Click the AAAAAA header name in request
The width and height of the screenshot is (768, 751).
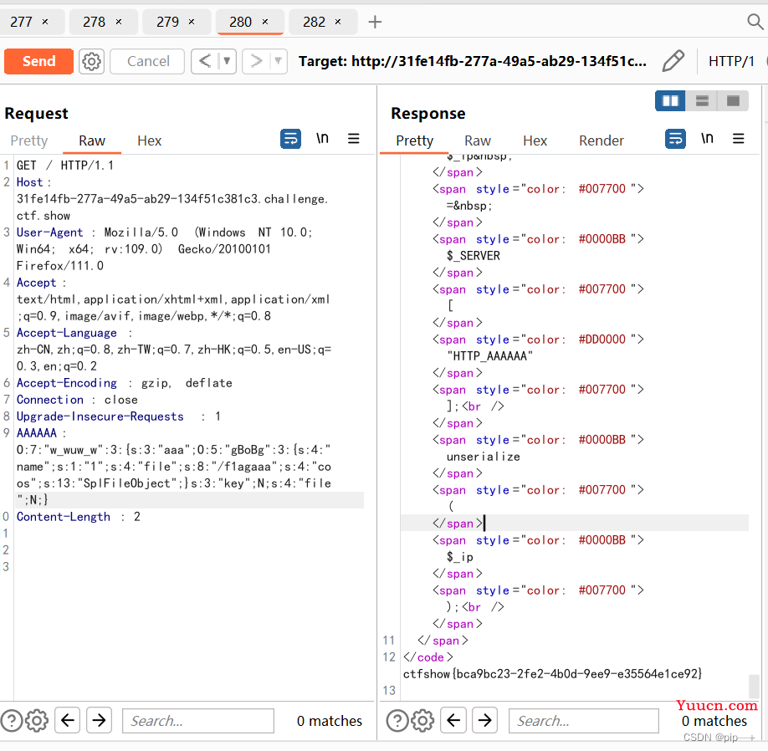37,433
